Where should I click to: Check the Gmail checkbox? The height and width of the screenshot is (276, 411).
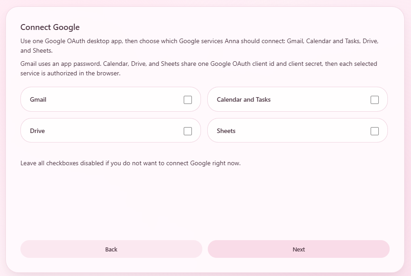tap(188, 100)
